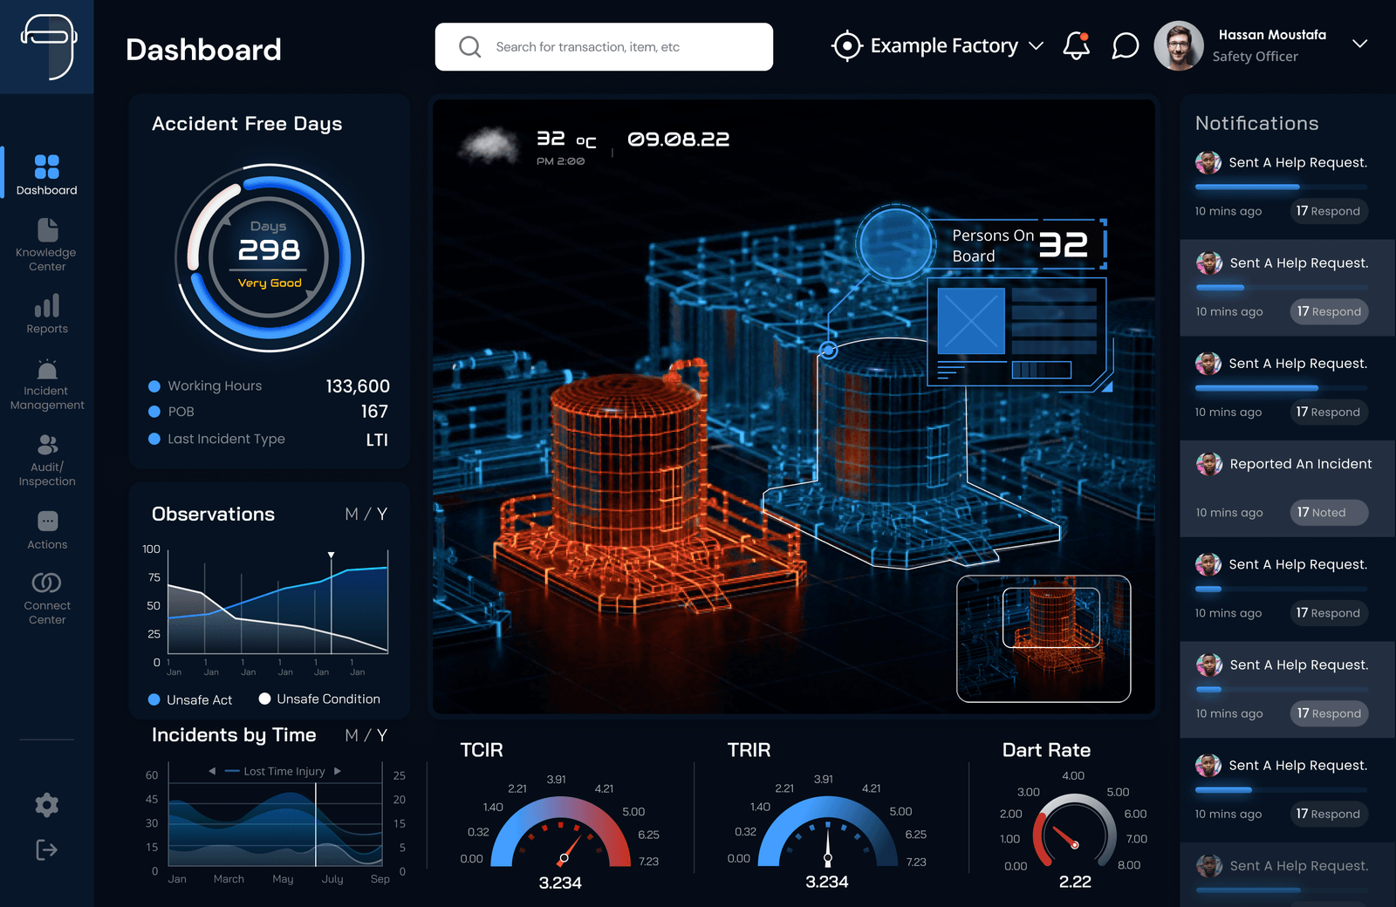1396x907 pixels.
Task: Click the 09.08.22 date display
Action: 678,140
